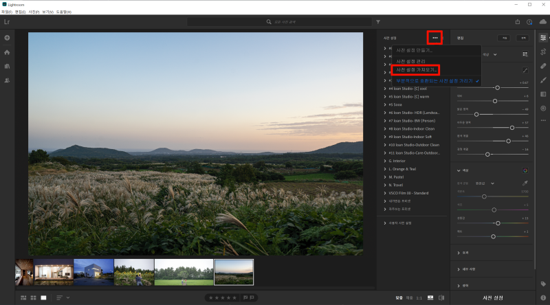550x305 pixels.
Task: Set one-star rating on first star
Action: coord(211,297)
